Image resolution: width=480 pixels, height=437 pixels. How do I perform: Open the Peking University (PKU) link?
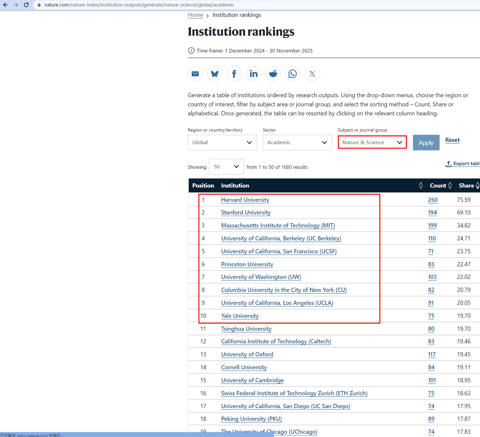(x=252, y=419)
